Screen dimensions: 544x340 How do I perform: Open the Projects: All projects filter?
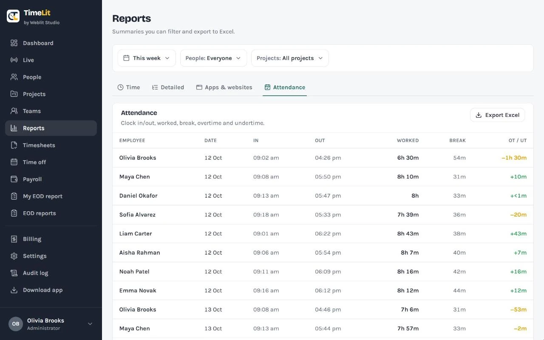click(290, 58)
